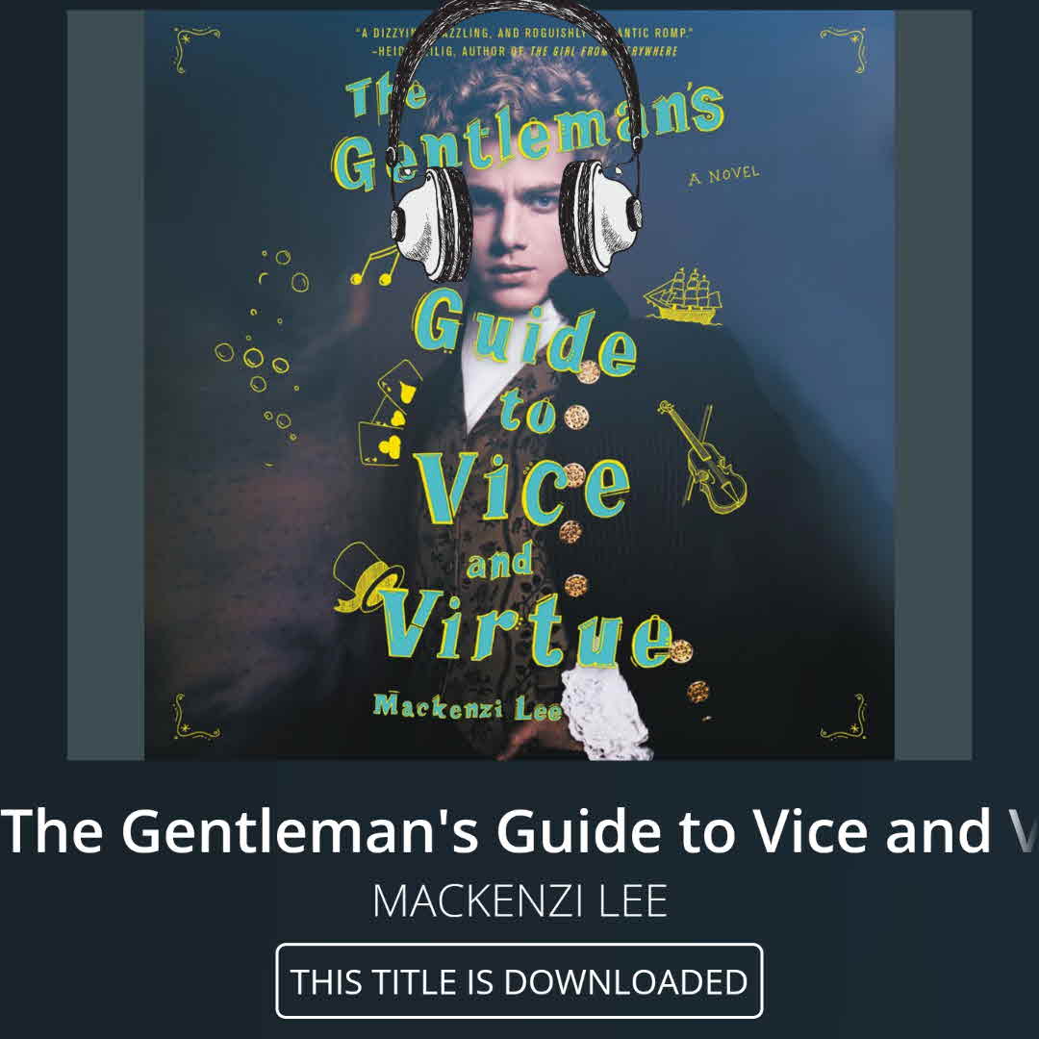The width and height of the screenshot is (1039, 1039).
Task: Click the 'A NOVEL' text on cover
Action: pos(722,176)
